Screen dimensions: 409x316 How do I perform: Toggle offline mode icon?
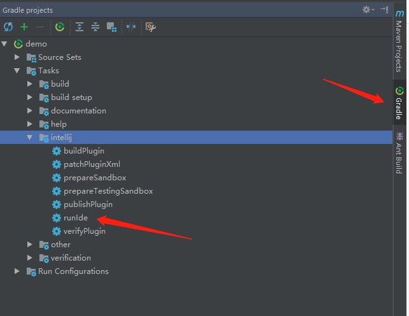pyautogui.click(x=131, y=27)
